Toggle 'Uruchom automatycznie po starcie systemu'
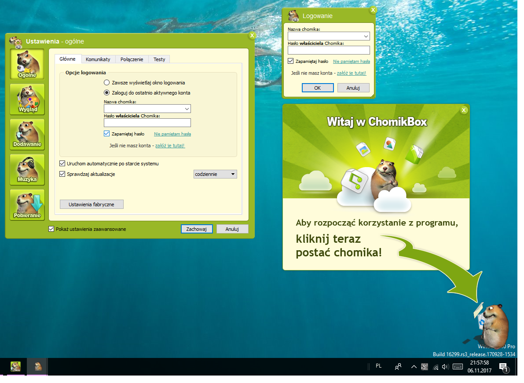 [62, 164]
